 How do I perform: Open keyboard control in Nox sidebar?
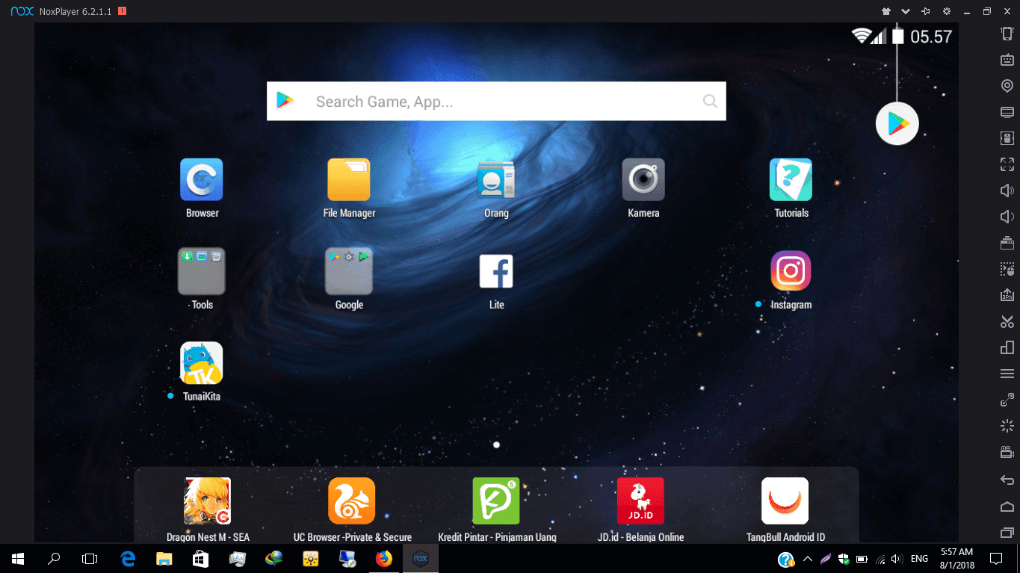1007,60
